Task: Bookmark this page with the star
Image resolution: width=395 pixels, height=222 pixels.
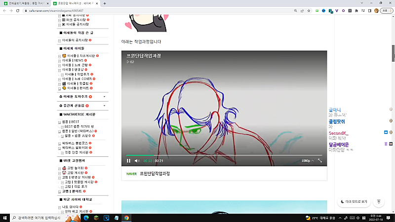Action: [x=309, y=11]
